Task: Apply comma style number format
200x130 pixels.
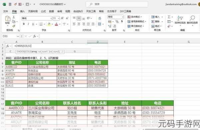Action: [122, 22]
